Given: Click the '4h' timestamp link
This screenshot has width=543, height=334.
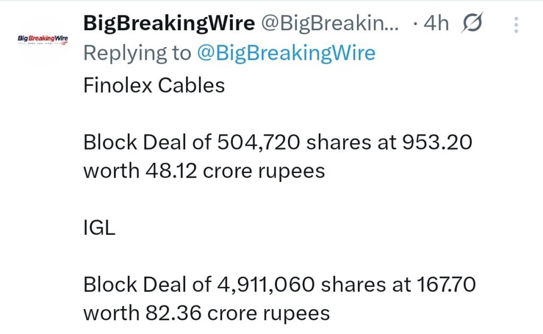Looking at the screenshot, I should [x=436, y=23].
